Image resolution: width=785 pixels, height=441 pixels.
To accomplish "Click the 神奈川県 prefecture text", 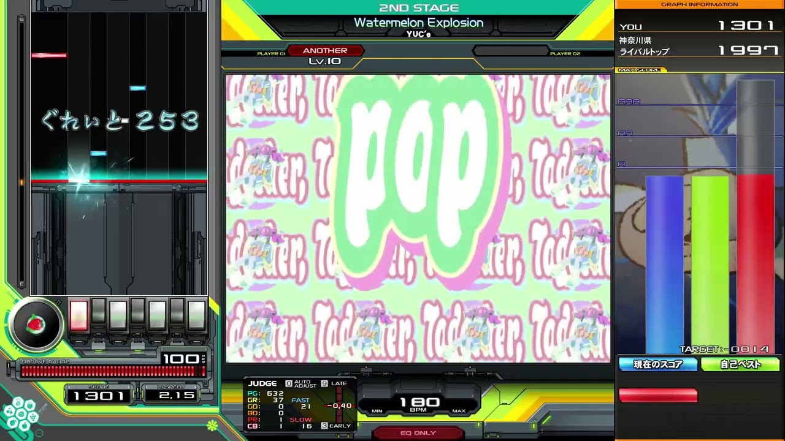I will click(635, 41).
